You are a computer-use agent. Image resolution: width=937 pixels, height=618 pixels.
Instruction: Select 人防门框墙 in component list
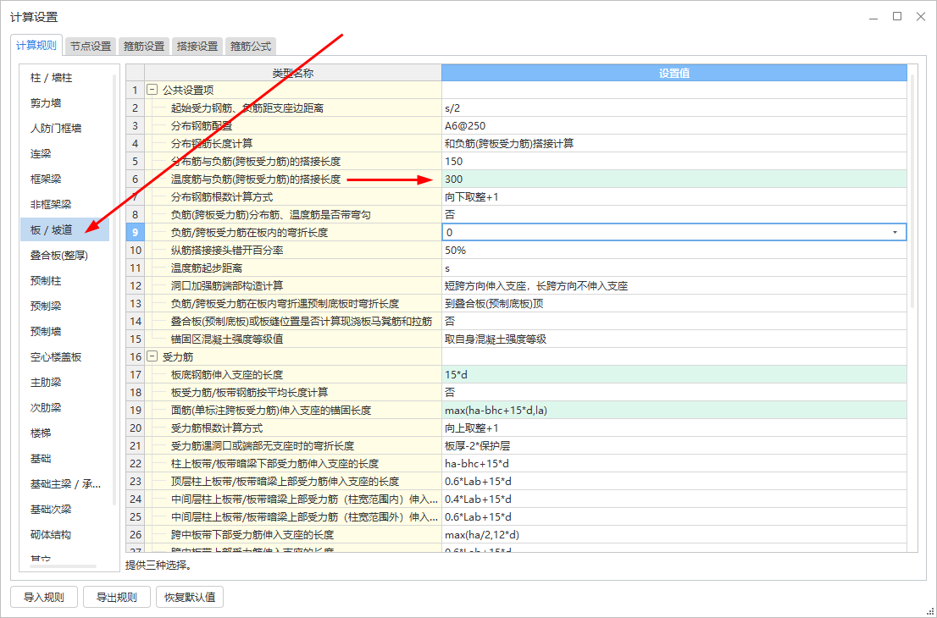[65, 129]
